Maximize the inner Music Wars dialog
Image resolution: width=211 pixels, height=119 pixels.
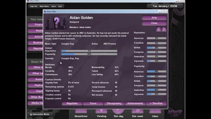point(163,12)
